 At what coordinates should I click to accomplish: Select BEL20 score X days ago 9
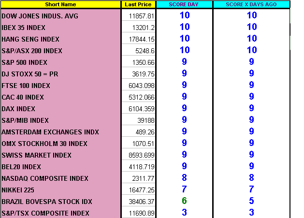point(251,166)
